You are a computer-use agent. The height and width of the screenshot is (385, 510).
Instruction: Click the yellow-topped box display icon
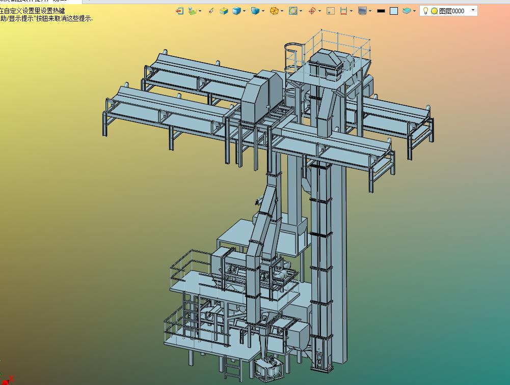(224, 11)
